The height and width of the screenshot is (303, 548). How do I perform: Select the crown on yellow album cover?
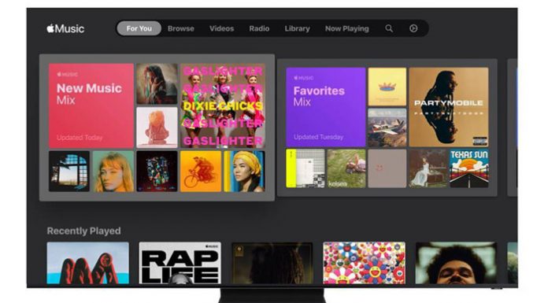pyautogui.click(x=387, y=87)
